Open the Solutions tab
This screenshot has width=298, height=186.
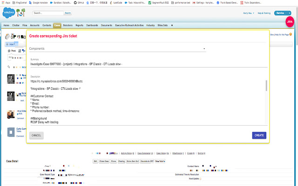[68, 25]
